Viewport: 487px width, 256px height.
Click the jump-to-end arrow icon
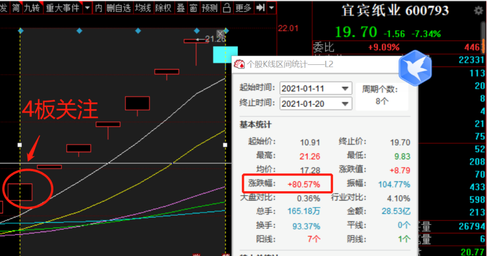coord(260,8)
